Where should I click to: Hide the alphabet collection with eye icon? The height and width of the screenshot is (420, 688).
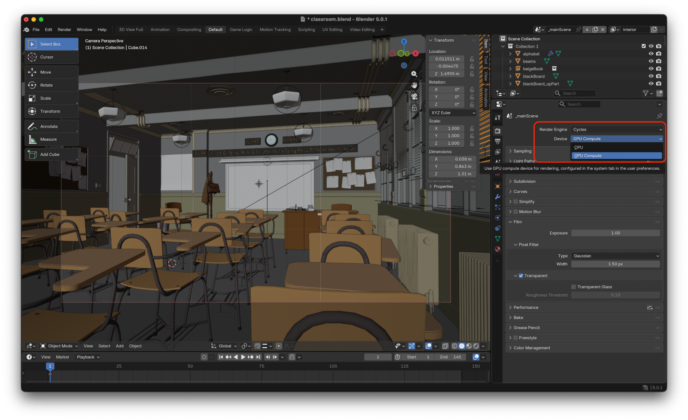[x=651, y=54]
